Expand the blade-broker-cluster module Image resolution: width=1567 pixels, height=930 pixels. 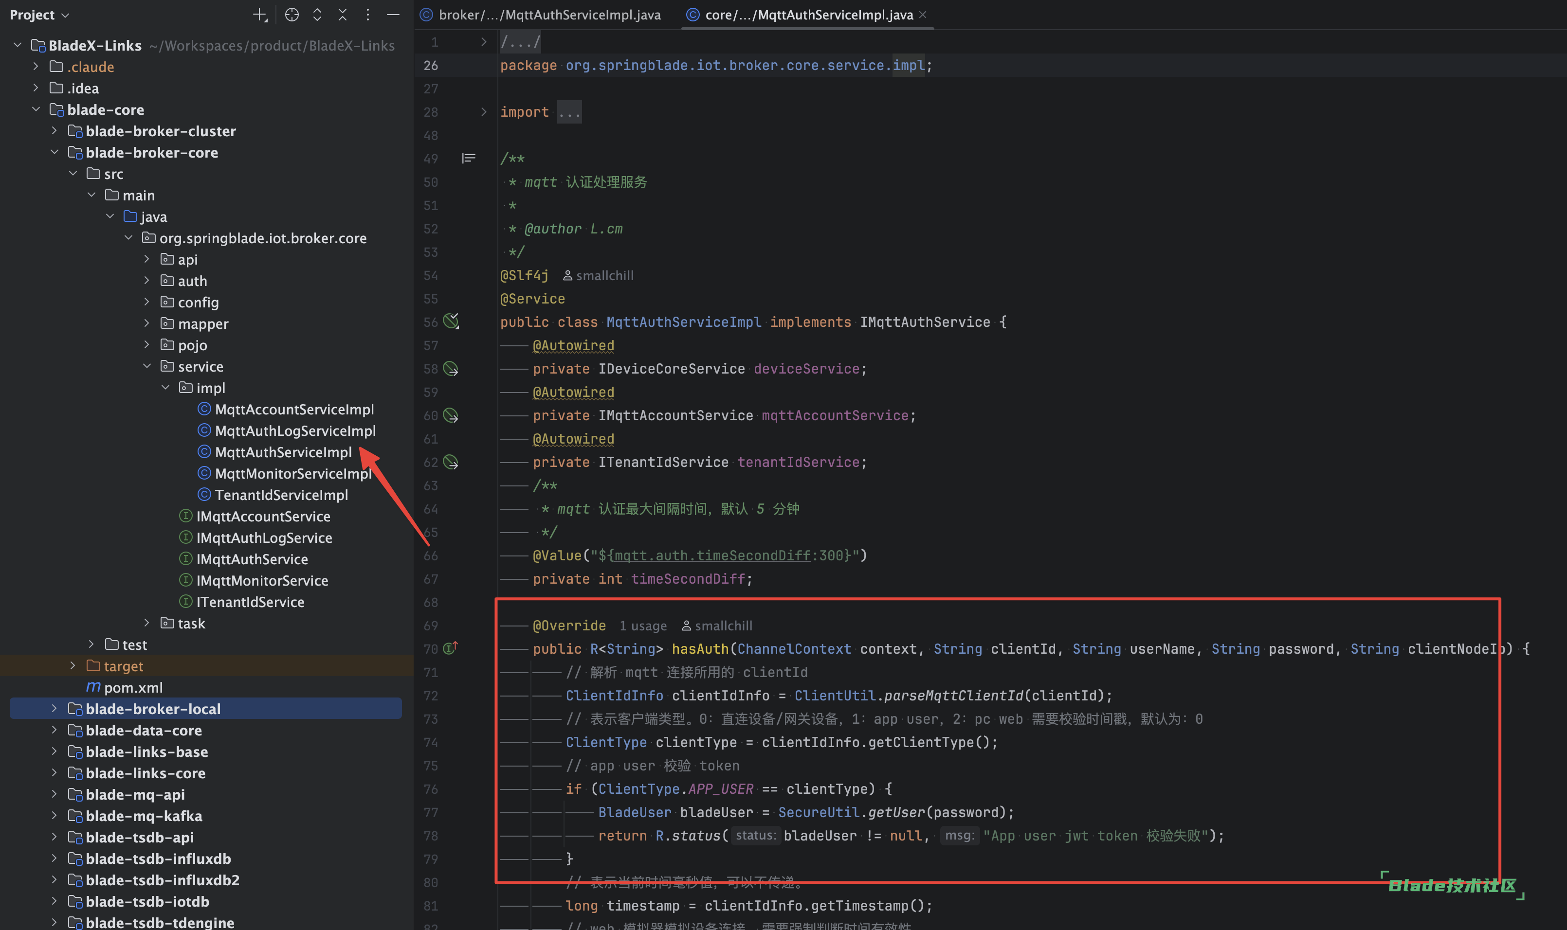pyautogui.click(x=55, y=131)
